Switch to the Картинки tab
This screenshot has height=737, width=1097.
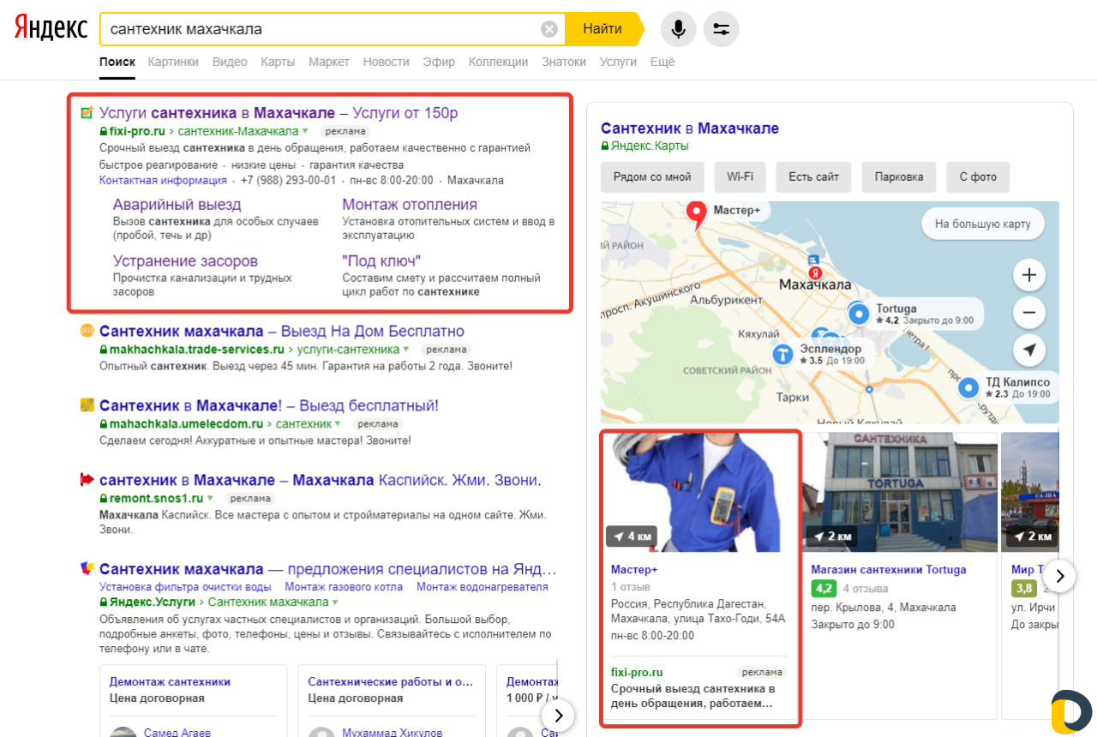pyautogui.click(x=173, y=62)
